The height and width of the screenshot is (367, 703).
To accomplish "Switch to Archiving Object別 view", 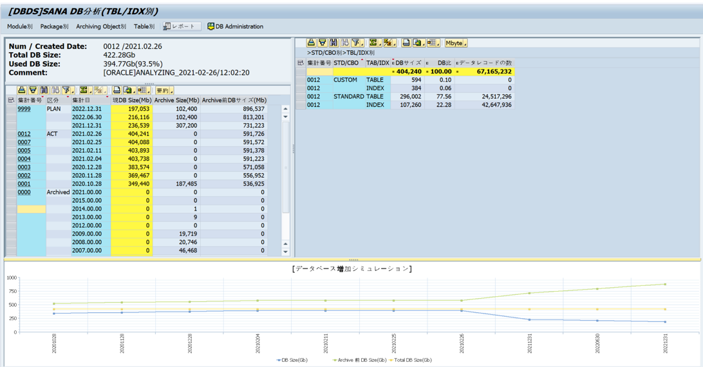I will click(x=100, y=26).
